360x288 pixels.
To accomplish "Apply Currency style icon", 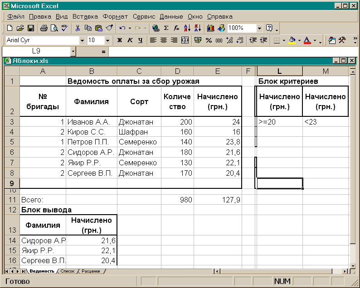I will [198, 40].
